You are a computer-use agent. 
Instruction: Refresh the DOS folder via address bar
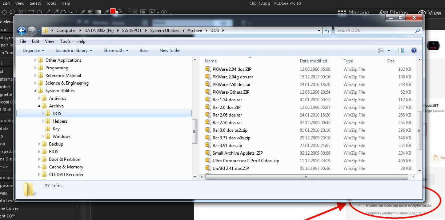click(x=327, y=30)
